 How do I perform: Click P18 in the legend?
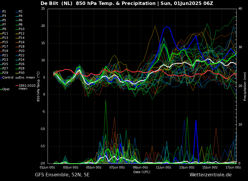(x=20, y=47)
